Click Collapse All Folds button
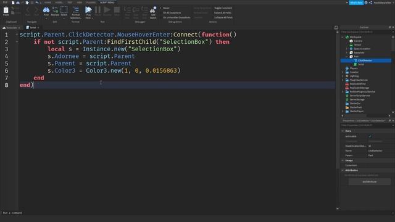Image resolution: width=395 pixels, height=222 pixels. coord(223,18)
